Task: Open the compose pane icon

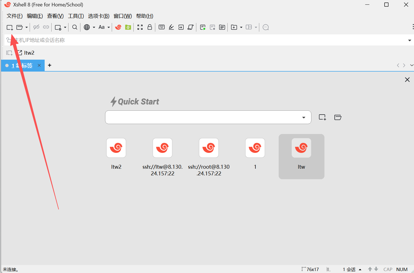Action: coord(222,27)
